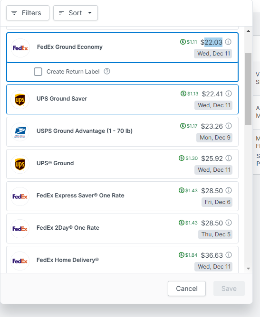The height and width of the screenshot is (317, 260).
Task: Click help icon beside Create Return Label
Action: point(107,71)
